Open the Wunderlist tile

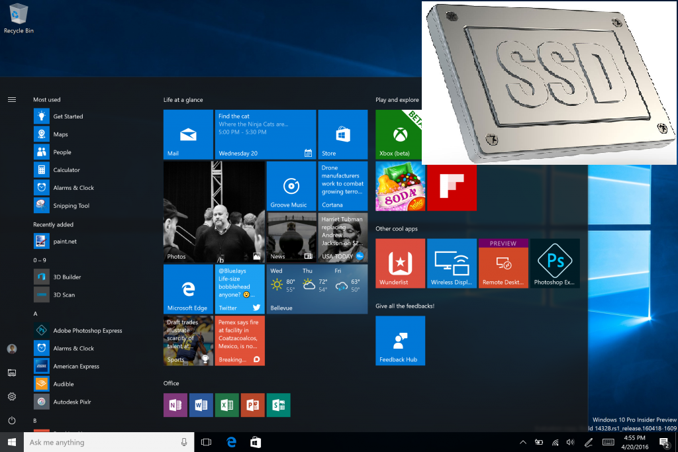pyautogui.click(x=400, y=263)
